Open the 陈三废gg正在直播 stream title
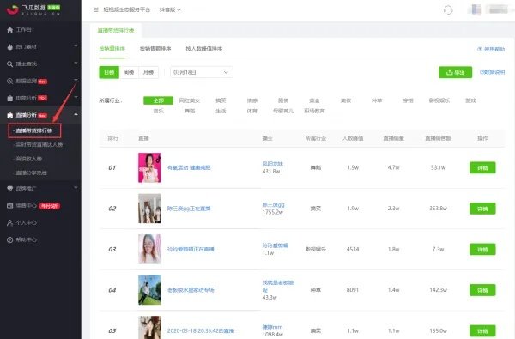Screen dimensions: 515x339 click(x=189, y=209)
